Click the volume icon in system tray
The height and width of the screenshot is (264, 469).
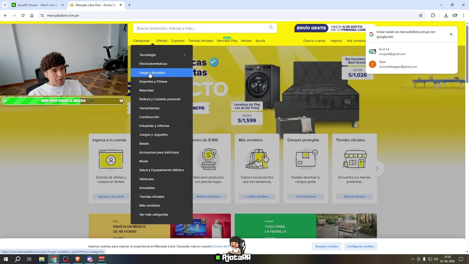[x=436, y=259]
